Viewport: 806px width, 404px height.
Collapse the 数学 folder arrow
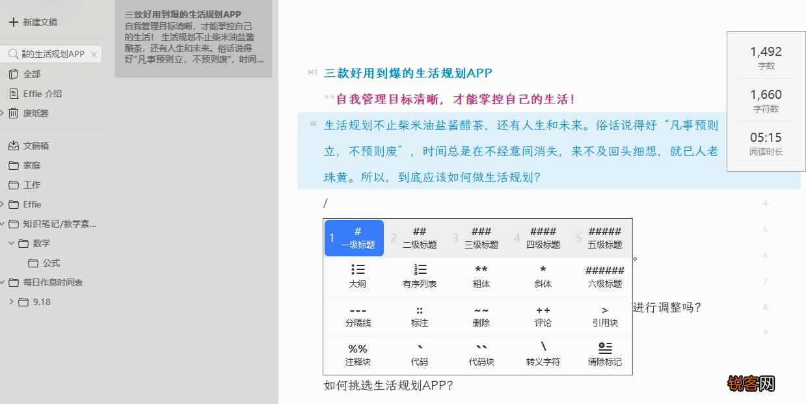click(x=11, y=243)
